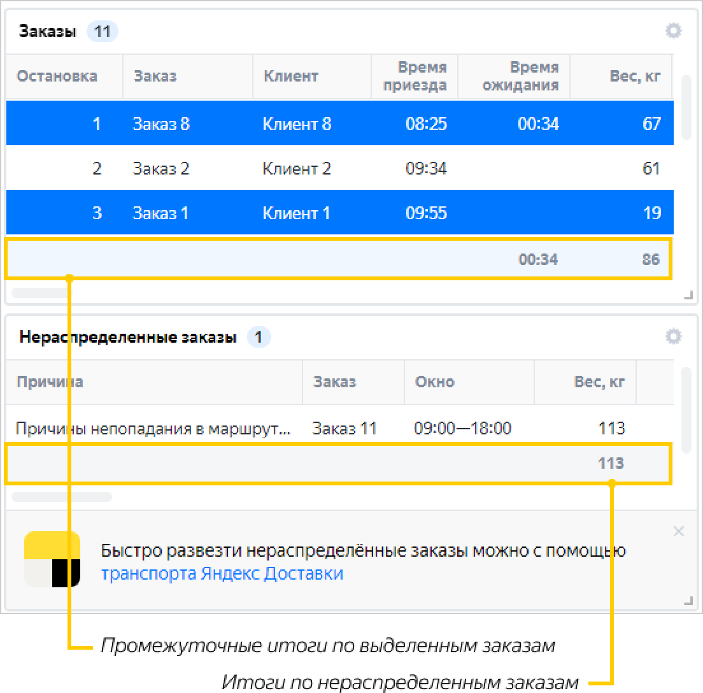Open транспорта Яндекс Доставки link

click(222, 574)
